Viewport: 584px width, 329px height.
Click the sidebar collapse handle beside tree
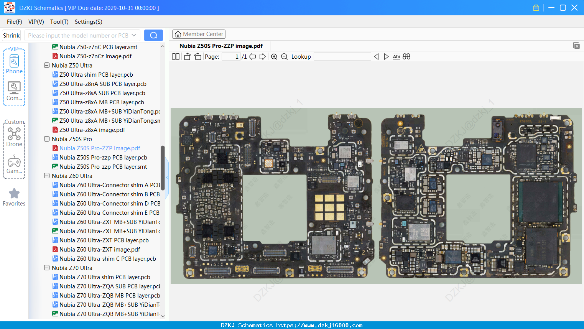(167, 177)
